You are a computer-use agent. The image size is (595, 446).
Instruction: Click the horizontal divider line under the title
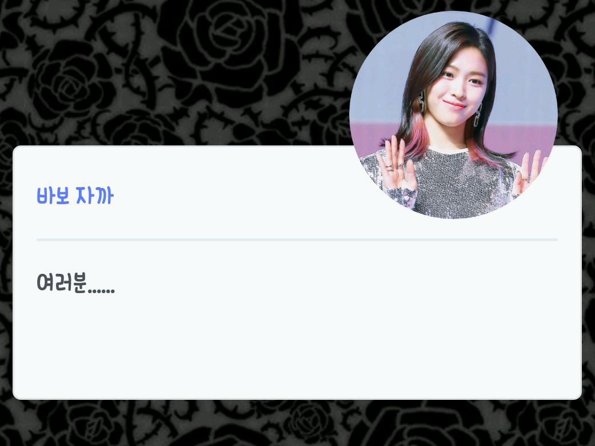tap(297, 240)
